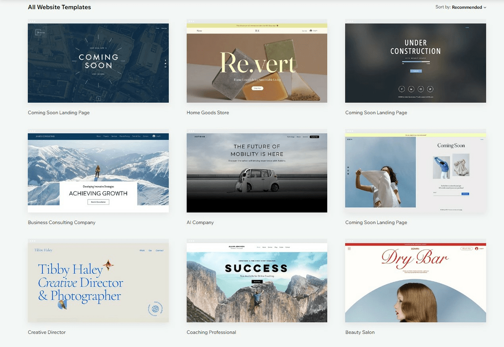This screenshot has height=347, width=504.
Task: Click Technology in the Autono navigation bar
Action: [291, 137]
